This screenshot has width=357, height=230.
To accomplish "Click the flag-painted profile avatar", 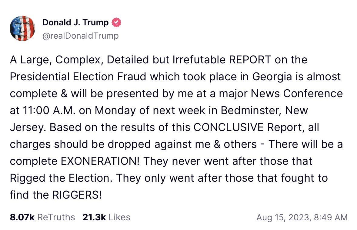I will click(22, 28).
